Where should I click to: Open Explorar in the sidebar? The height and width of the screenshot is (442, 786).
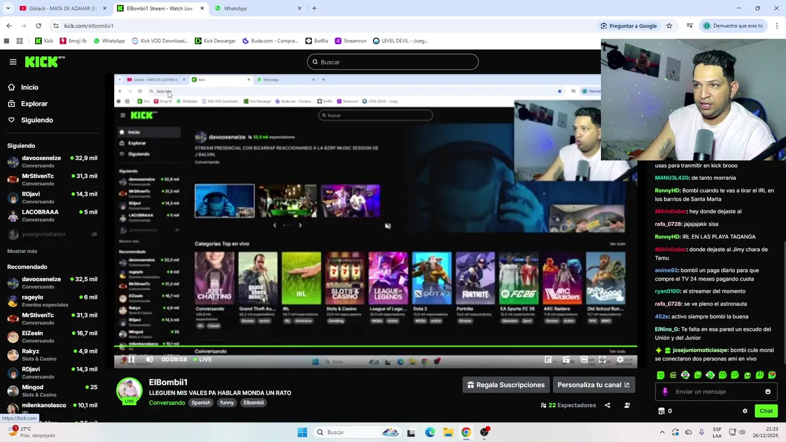[34, 104]
